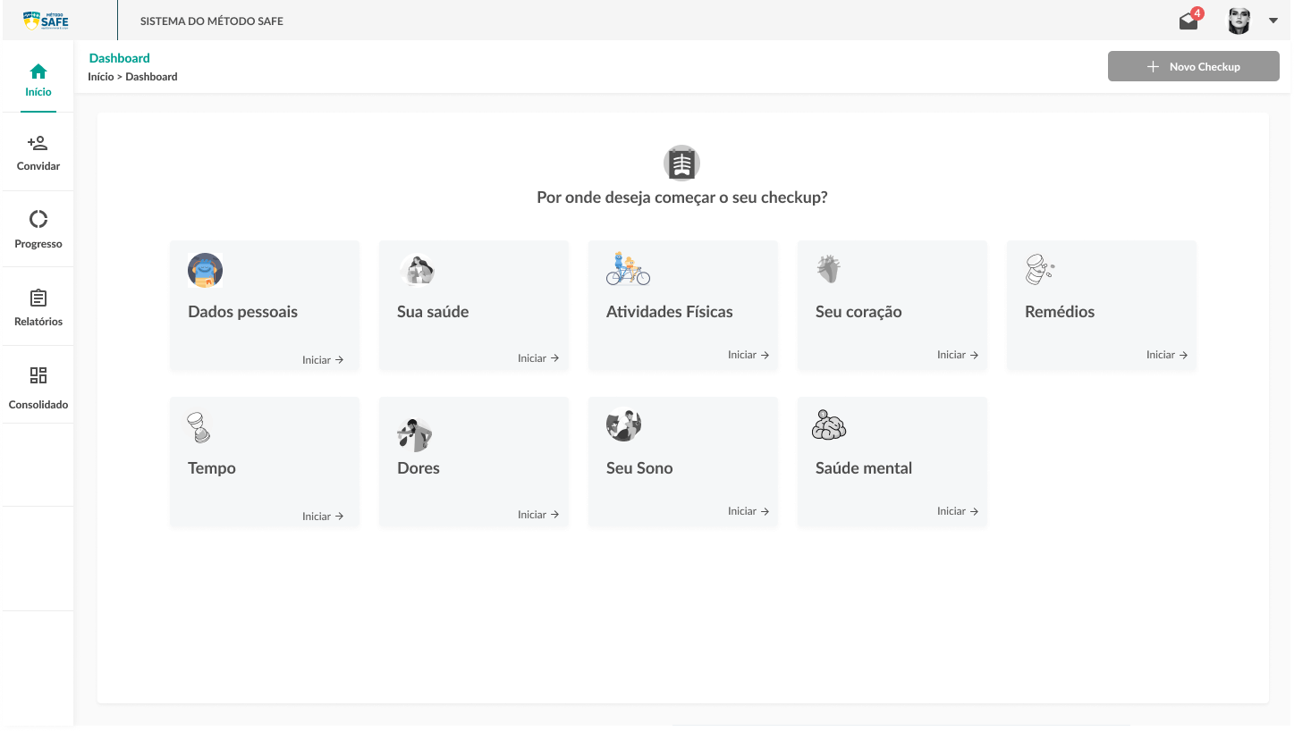
Task: Click the Sistema do Método SAFE header text
Action: (x=212, y=21)
